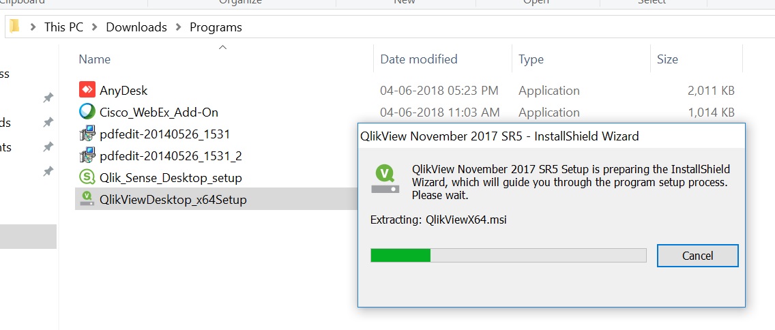Viewport: 775px width, 330px height.
Task: Click the pdfedit-20140526_1531 installer icon
Action: click(87, 134)
